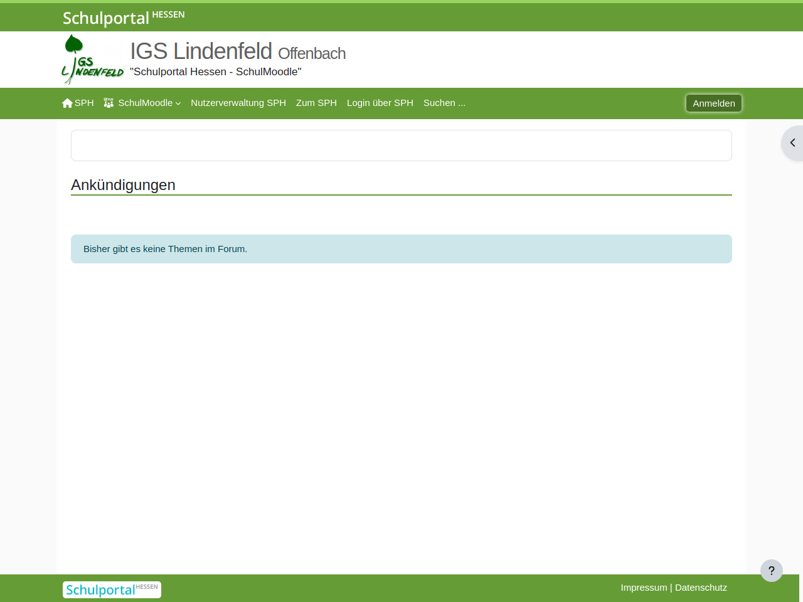Viewport: 803px width, 602px height.
Task: Click the IGS Lindenfeld leaf logo
Action: point(92,60)
